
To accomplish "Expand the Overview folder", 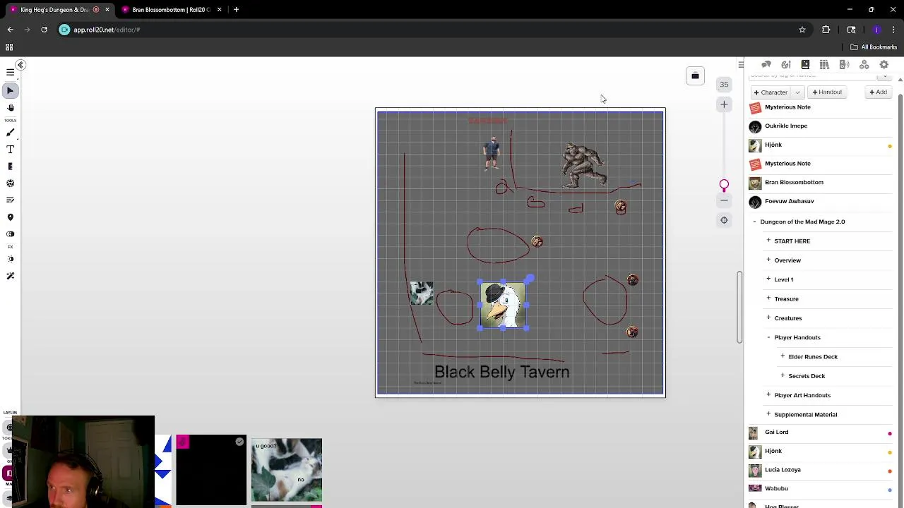I will [768, 260].
